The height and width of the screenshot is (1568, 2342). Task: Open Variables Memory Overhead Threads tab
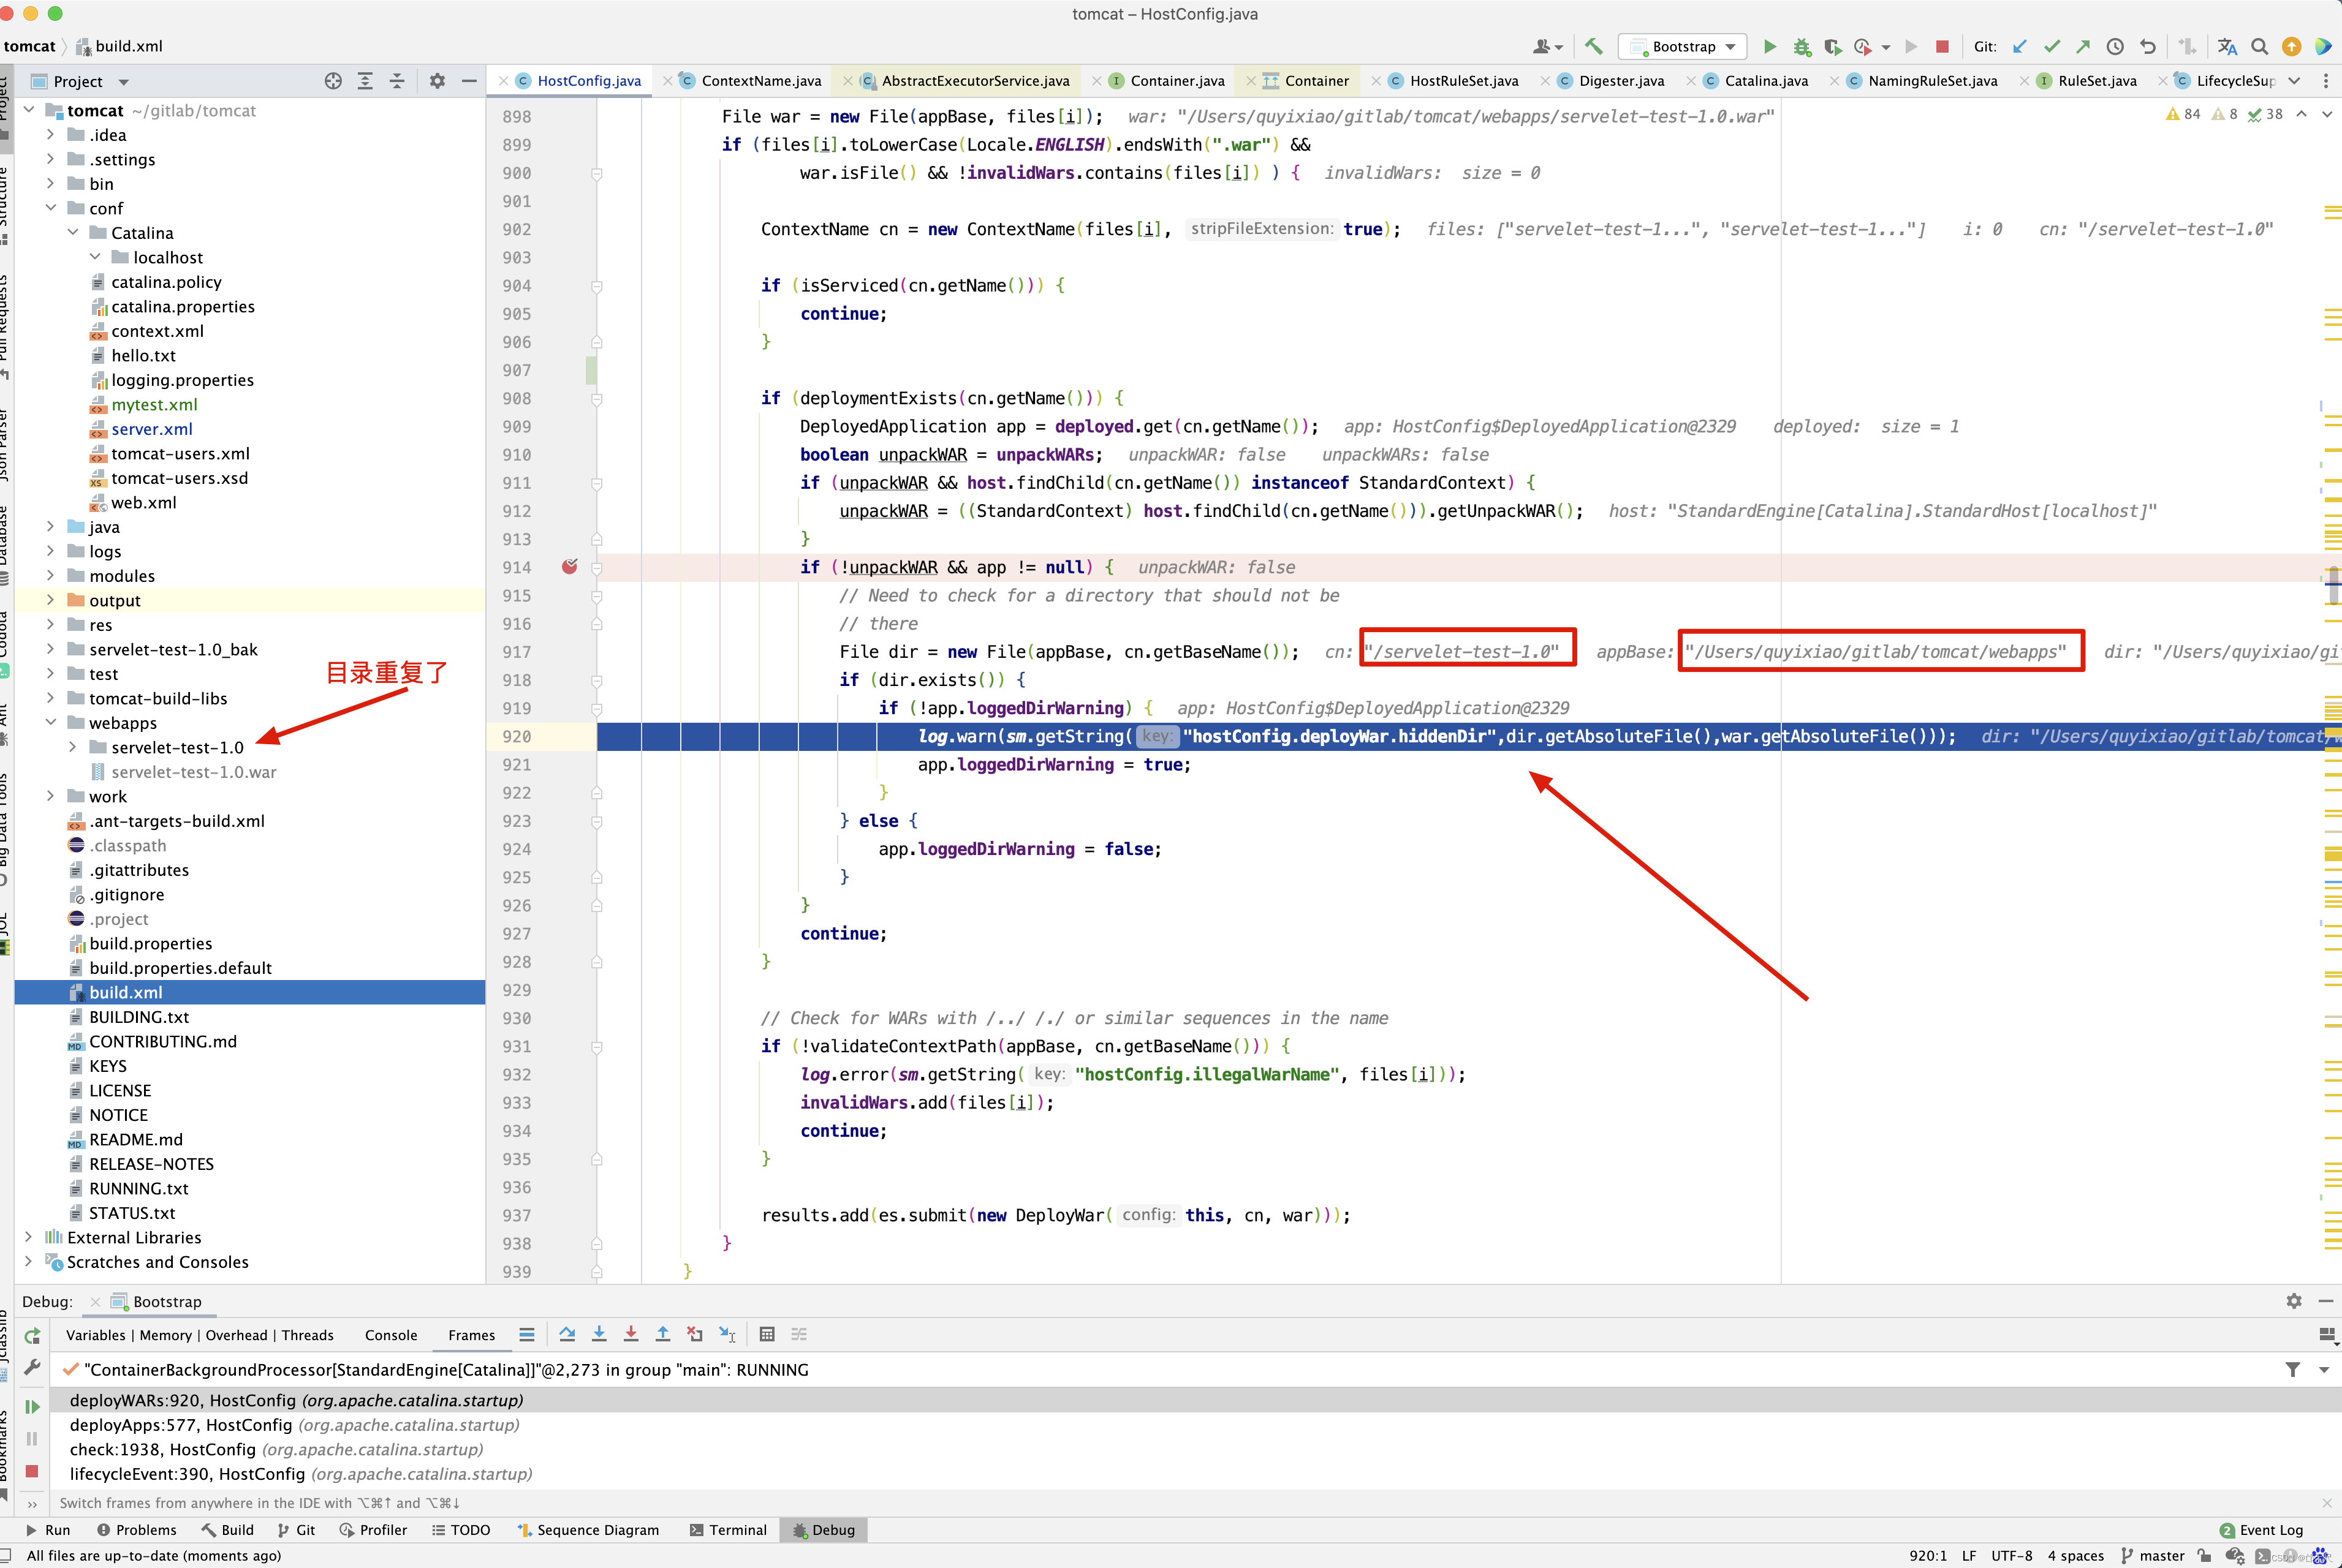tap(199, 1335)
